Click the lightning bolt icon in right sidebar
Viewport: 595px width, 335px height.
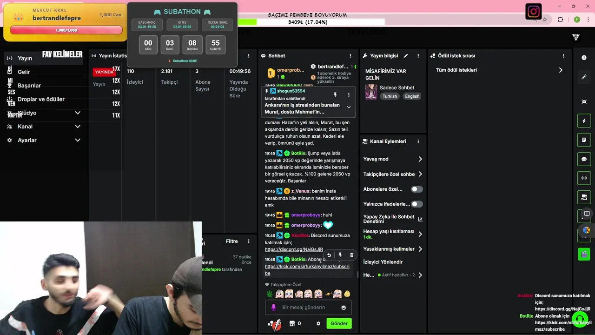click(x=584, y=121)
